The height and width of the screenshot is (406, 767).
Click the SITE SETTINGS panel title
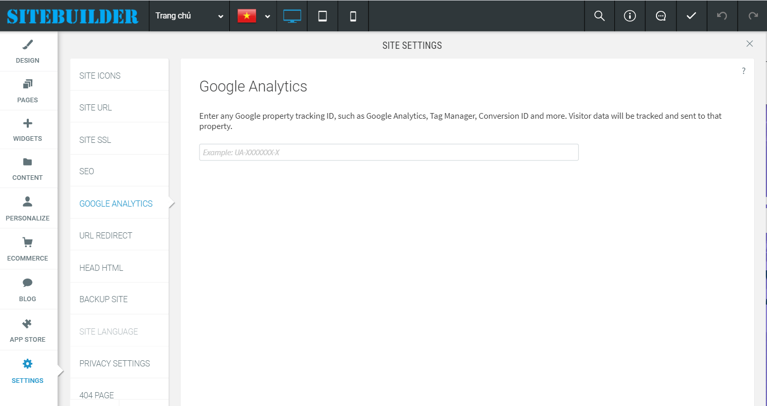pos(412,45)
